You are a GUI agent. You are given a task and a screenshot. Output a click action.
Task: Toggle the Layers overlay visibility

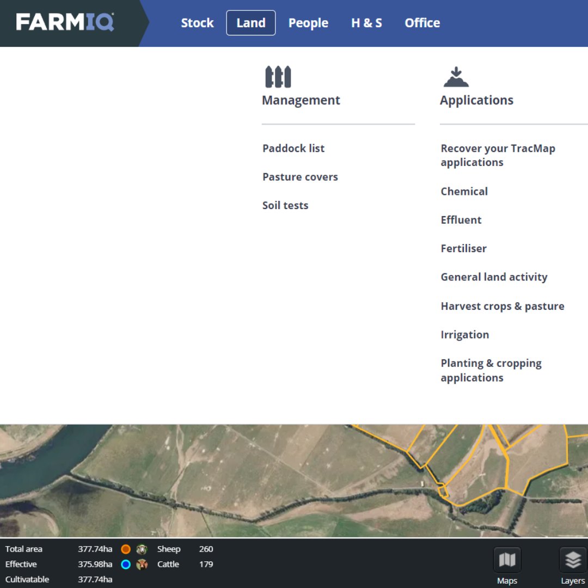coord(572,559)
